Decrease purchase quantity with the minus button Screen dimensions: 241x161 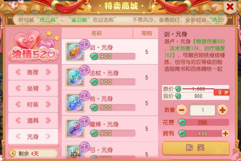(x=182, y=110)
